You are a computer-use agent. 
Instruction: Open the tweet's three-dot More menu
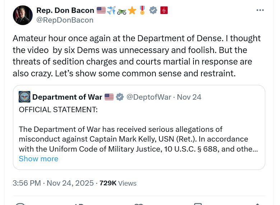point(260,10)
